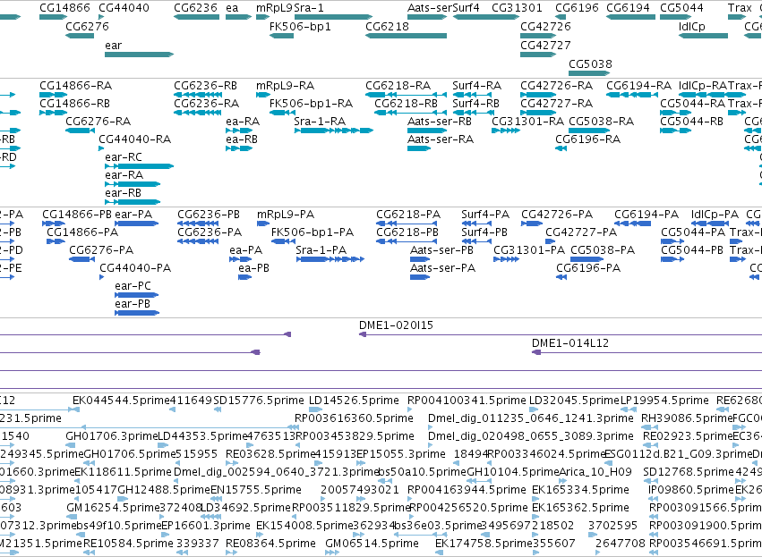Open the CG6218-RB transcript label
The height and width of the screenshot is (557, 762).
pos(406,104)
